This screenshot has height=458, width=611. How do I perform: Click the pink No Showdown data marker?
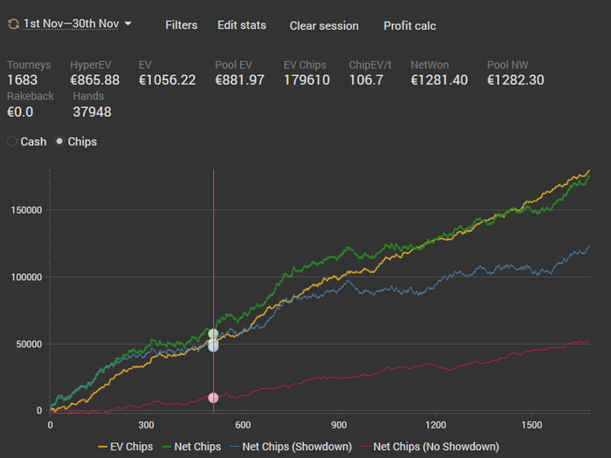coord(213,398)
